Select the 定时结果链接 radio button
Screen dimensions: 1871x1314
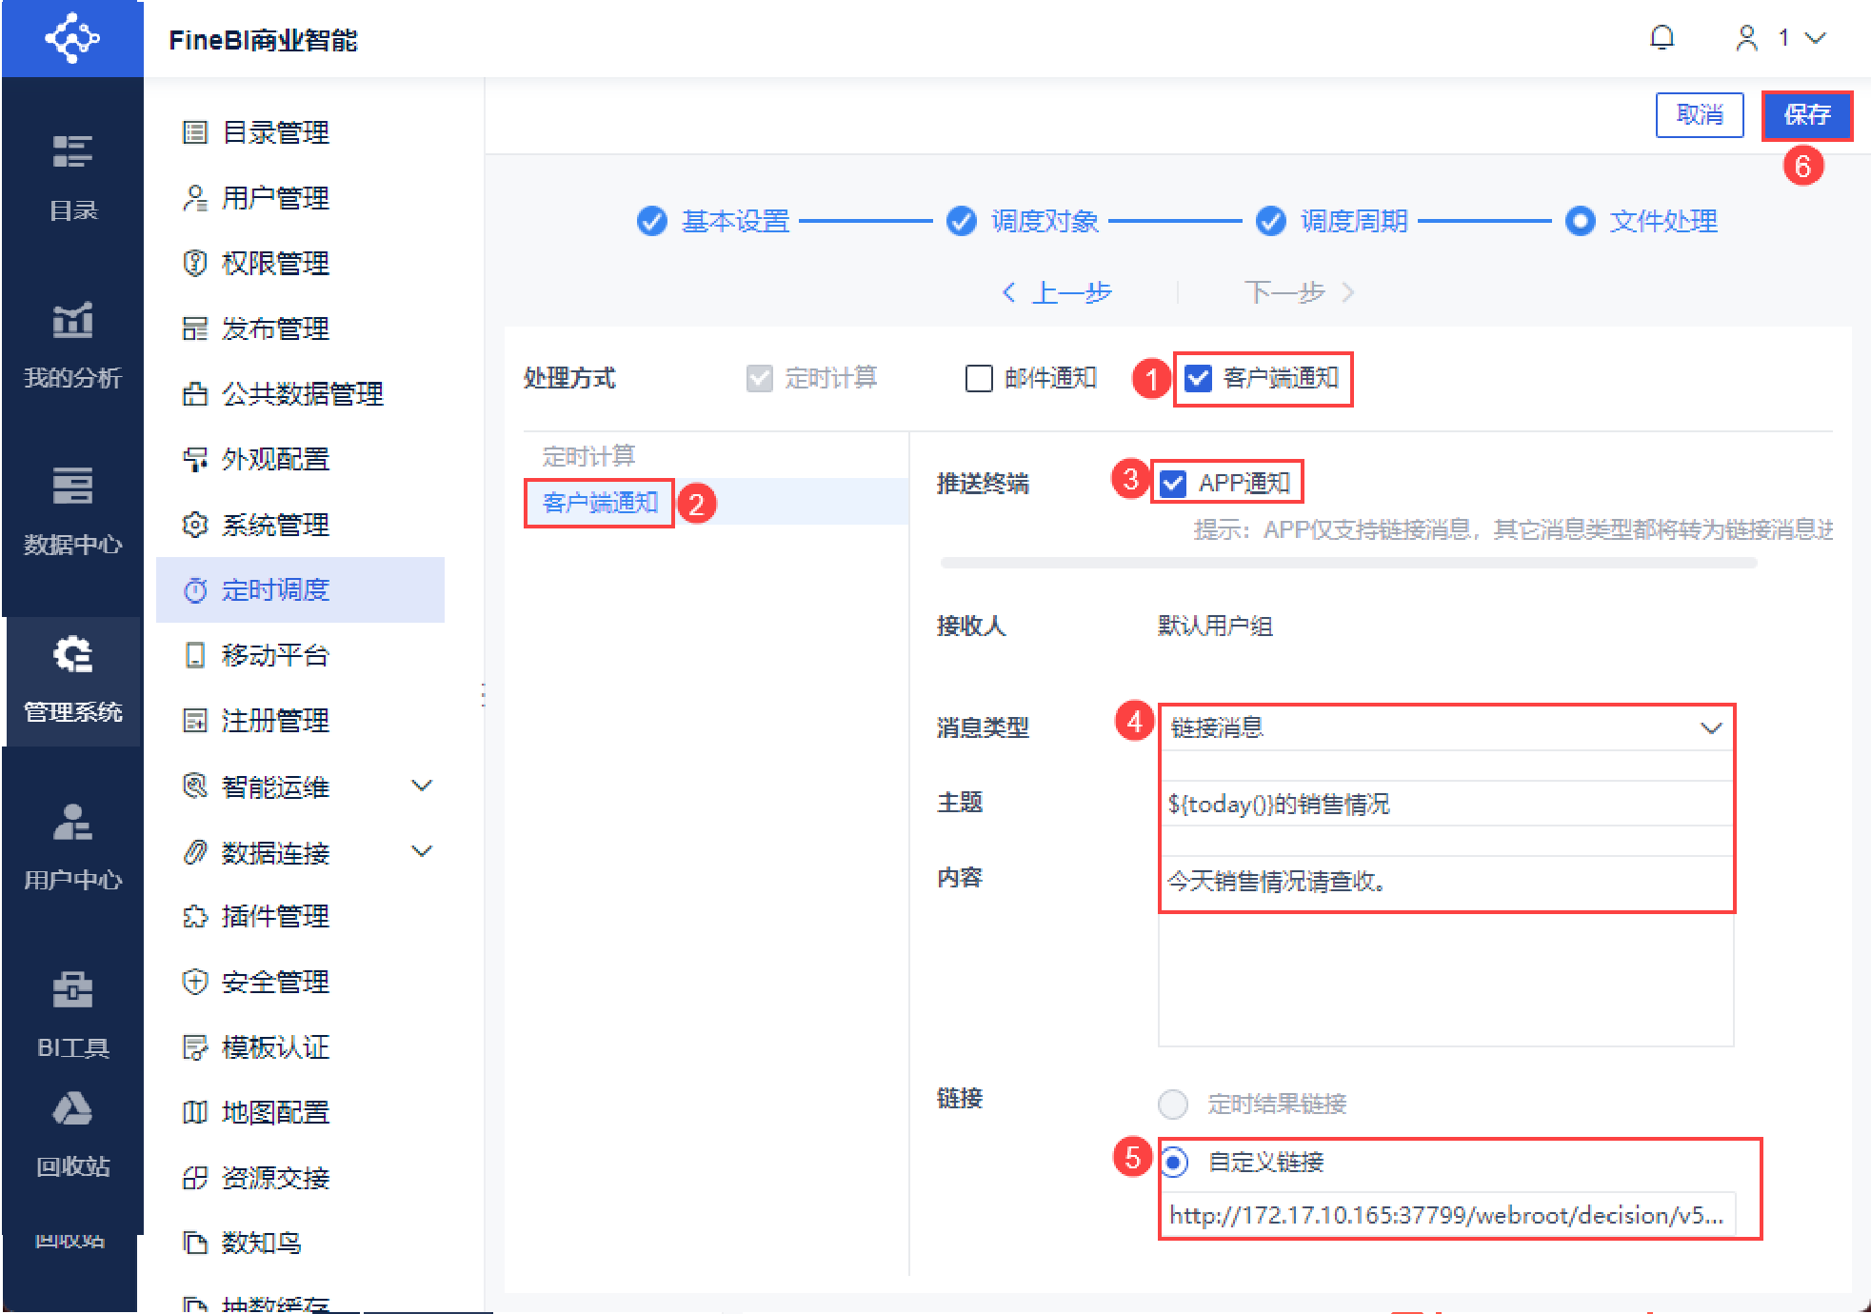tap(1173, 1104)
